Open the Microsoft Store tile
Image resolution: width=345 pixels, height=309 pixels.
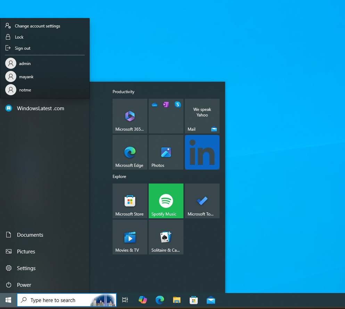pyautogui.click(x=130, y=201)
